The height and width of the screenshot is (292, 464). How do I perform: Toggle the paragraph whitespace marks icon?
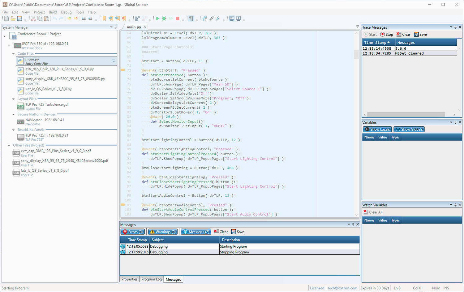point(191,19)
